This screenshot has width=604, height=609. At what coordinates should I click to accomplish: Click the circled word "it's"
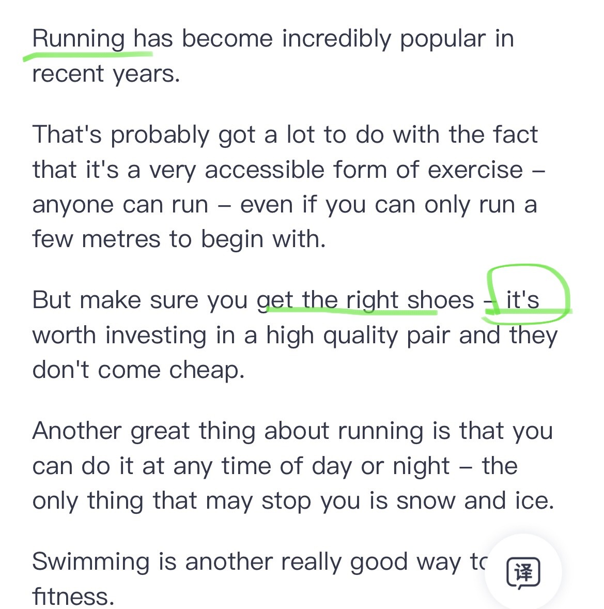(522, 300)
